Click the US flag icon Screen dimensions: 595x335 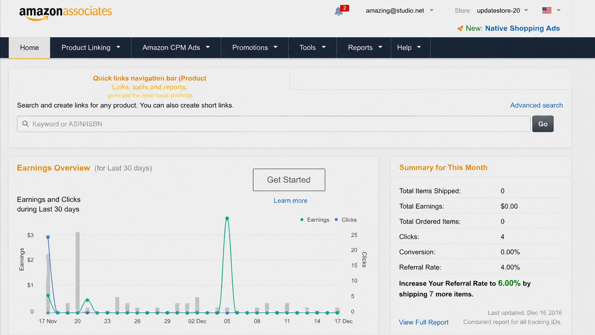(x=547, y=10)
